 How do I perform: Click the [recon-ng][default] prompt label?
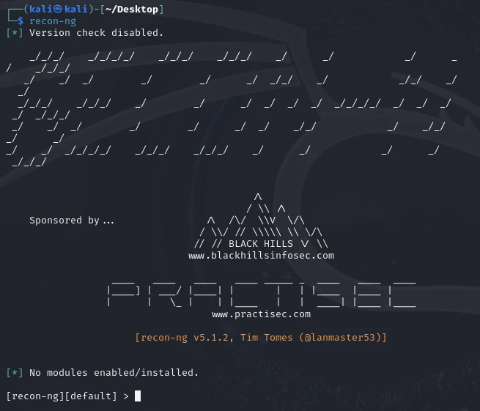pyautogui.click(x=62, y=396)
